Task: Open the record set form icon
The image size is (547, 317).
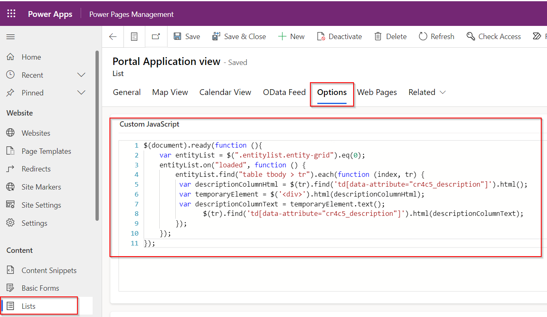Action: coord(134,37)
